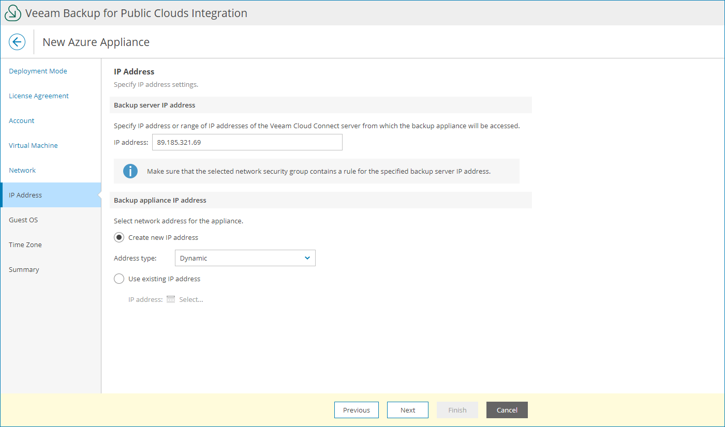Click the Veeam Backup logo icon

[13, 12]
